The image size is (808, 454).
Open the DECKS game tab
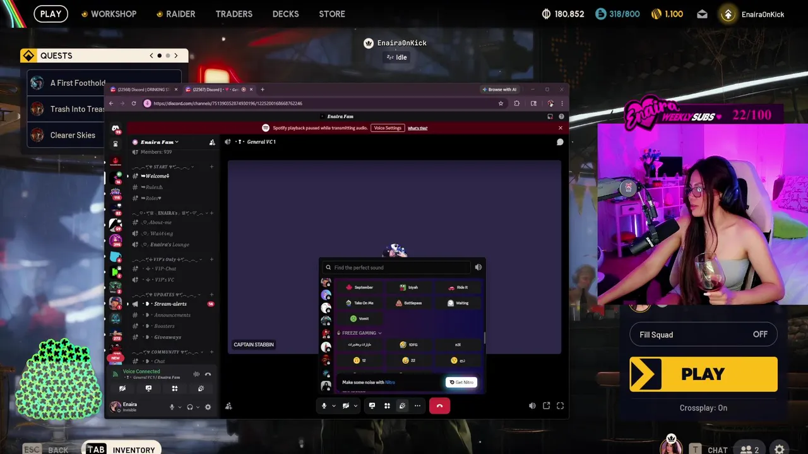(285, 14)
